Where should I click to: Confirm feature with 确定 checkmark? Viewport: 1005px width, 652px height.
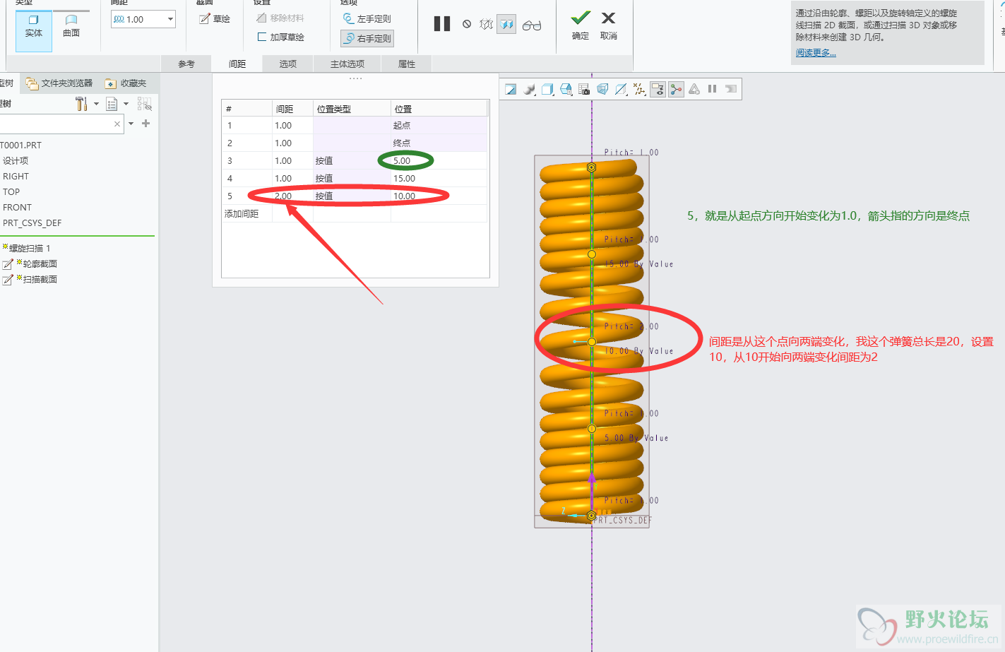581,25
